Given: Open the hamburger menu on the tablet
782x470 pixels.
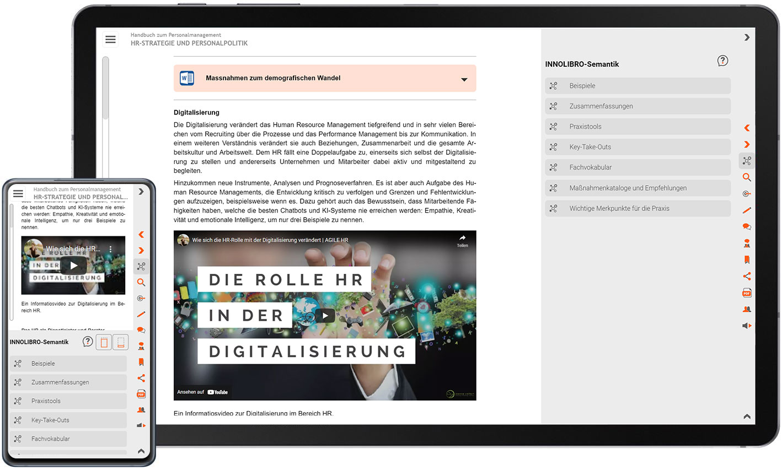Looking at the screenshot, I should 110,39.
